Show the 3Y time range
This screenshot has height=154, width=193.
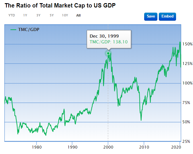[38, 15]
